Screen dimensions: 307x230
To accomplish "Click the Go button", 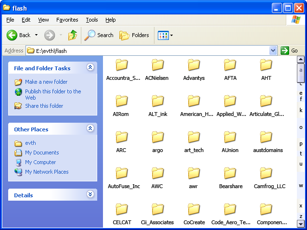I will click(289, 51).
